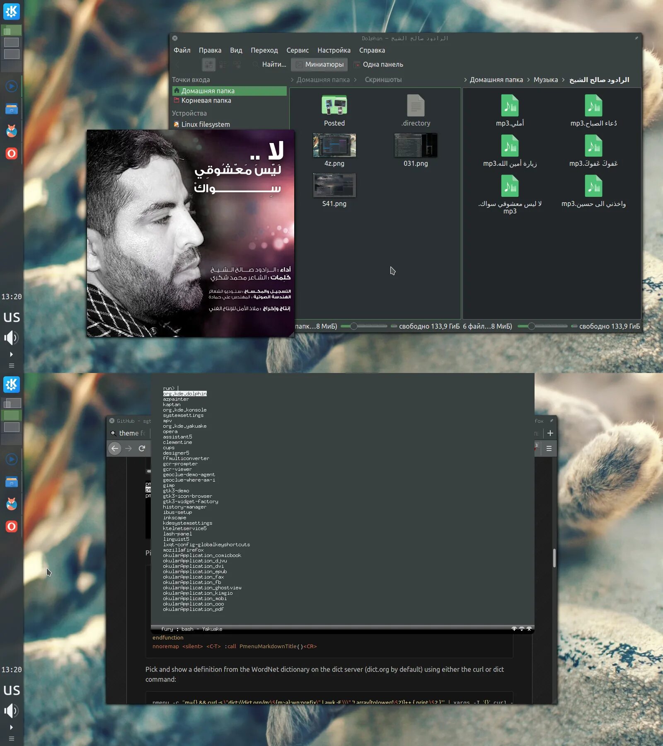Go to Музыка in the right pane breadcrumb
663x746 pixels.
point(546,80)
